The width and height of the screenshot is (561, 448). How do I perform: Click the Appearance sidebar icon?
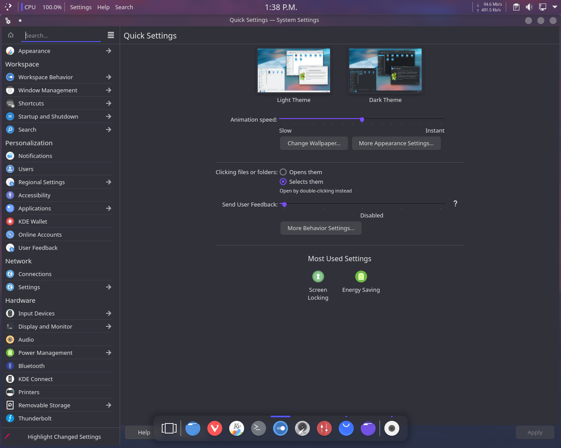(10, 51)
